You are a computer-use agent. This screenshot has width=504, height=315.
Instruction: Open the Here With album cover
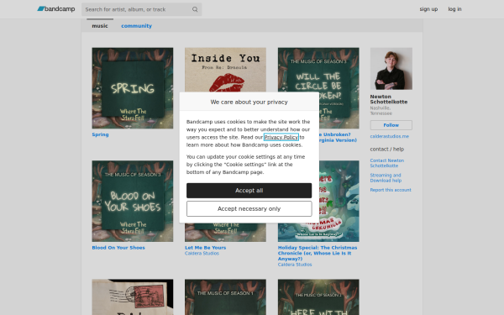(318, 297)
